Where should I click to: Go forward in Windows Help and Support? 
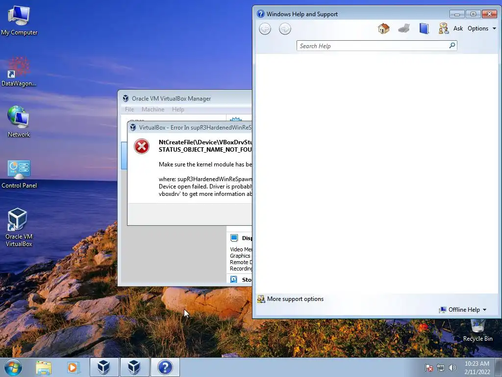285,29
